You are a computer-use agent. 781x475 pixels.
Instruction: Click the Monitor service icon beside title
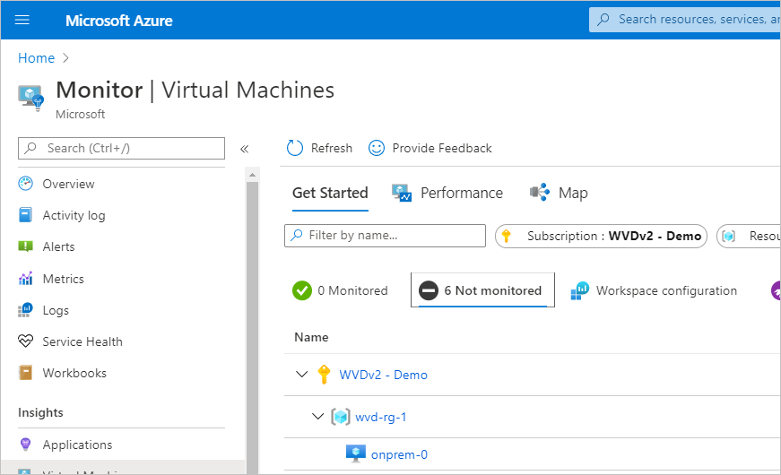31,98
